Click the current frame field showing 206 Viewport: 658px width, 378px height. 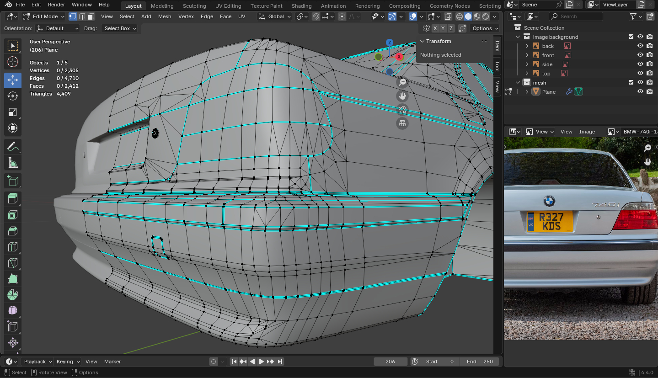[x=390, y=362]
